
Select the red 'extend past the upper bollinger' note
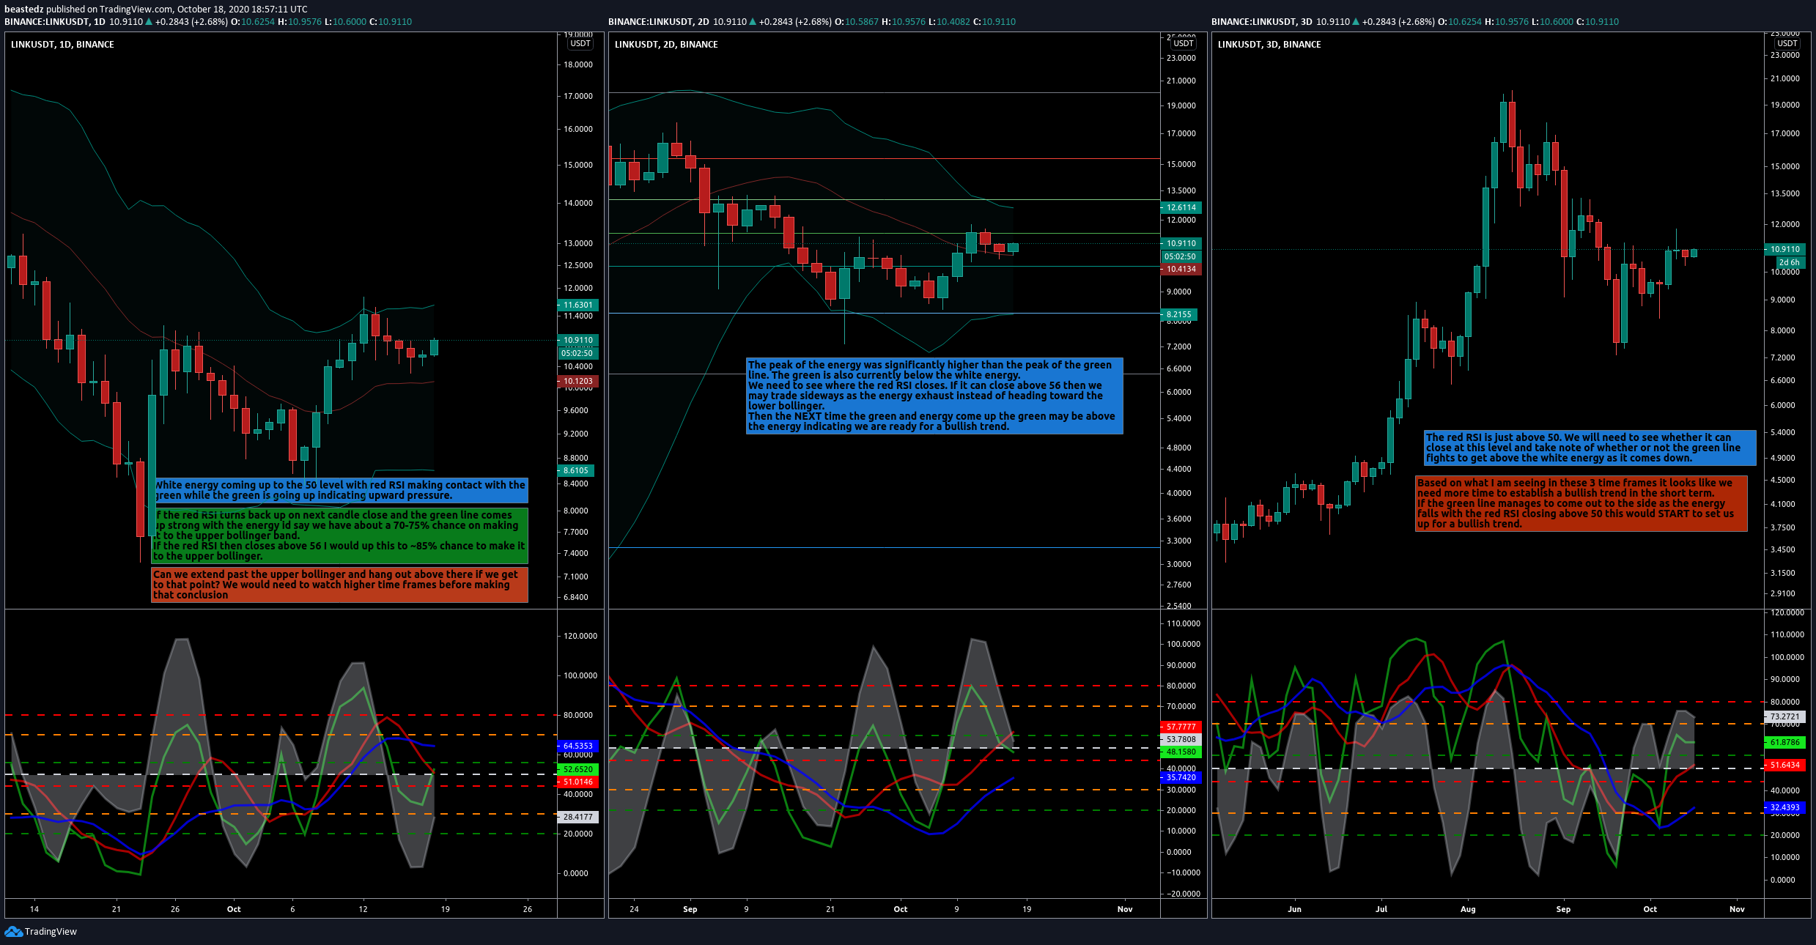(339, 585)
